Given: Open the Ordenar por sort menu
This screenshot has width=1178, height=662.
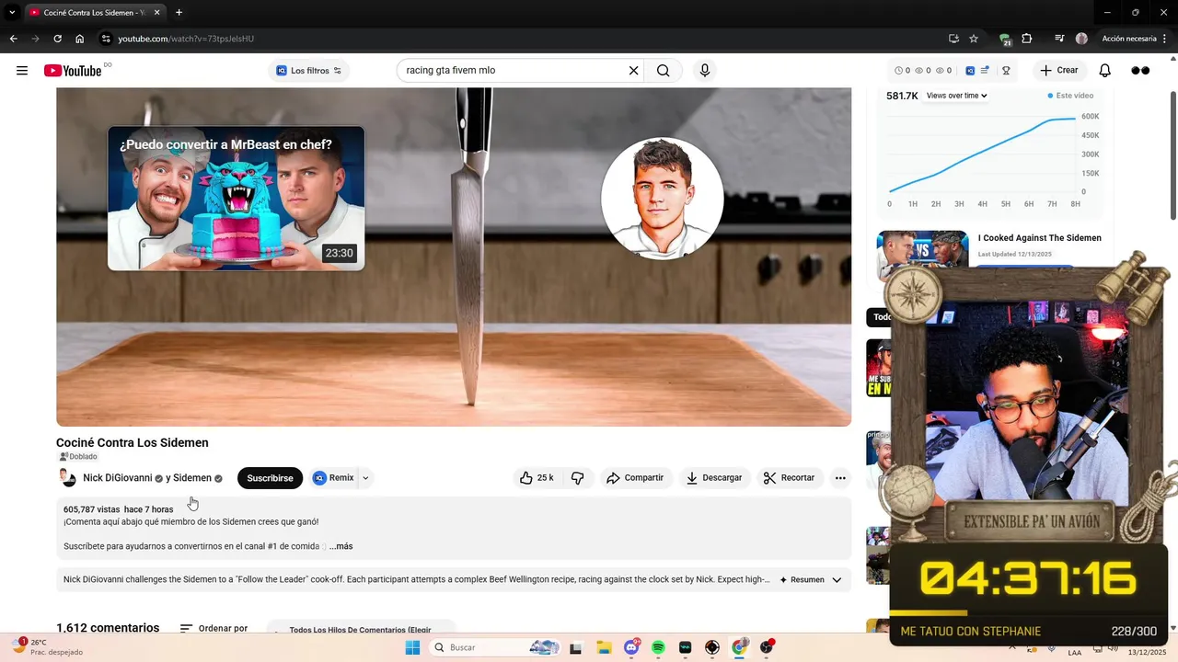Looking at the screenshot, I should tap(214, 629).
